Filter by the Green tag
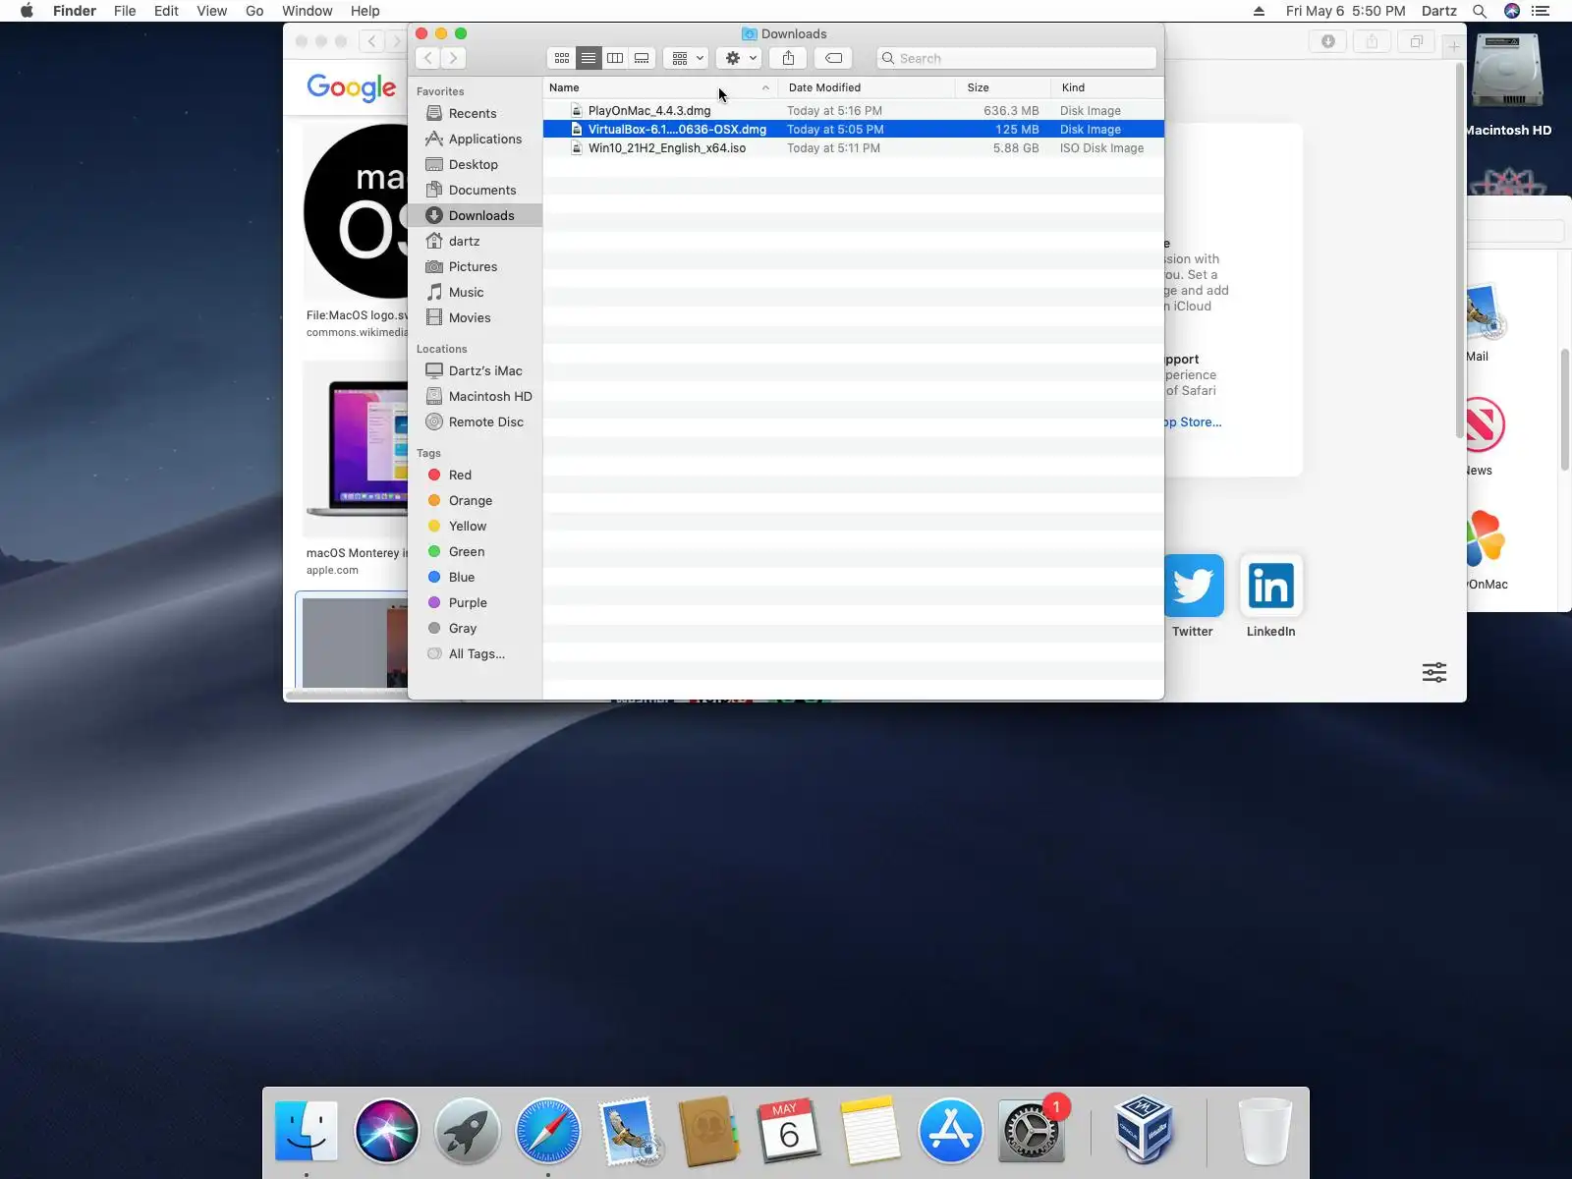 point(476,551)
